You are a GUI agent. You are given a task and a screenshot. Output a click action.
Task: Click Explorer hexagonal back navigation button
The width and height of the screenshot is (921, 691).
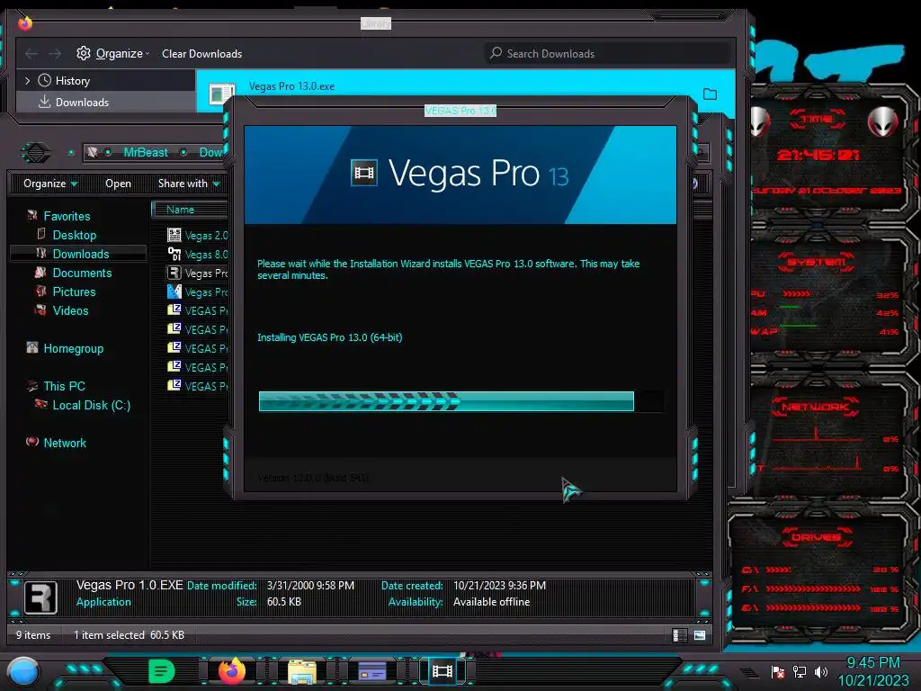[36, 153]
